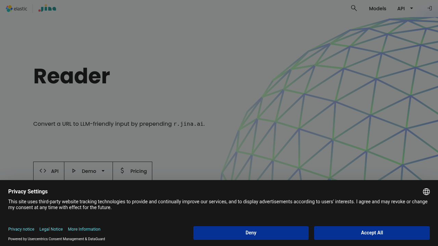The image size is (438, 246).
Task: Open the Models menu item
Action: click(x=377, y=9)
